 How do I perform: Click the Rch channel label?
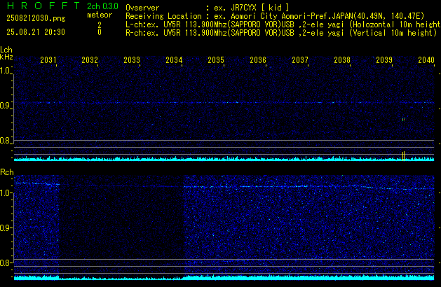tap(7, 172)
